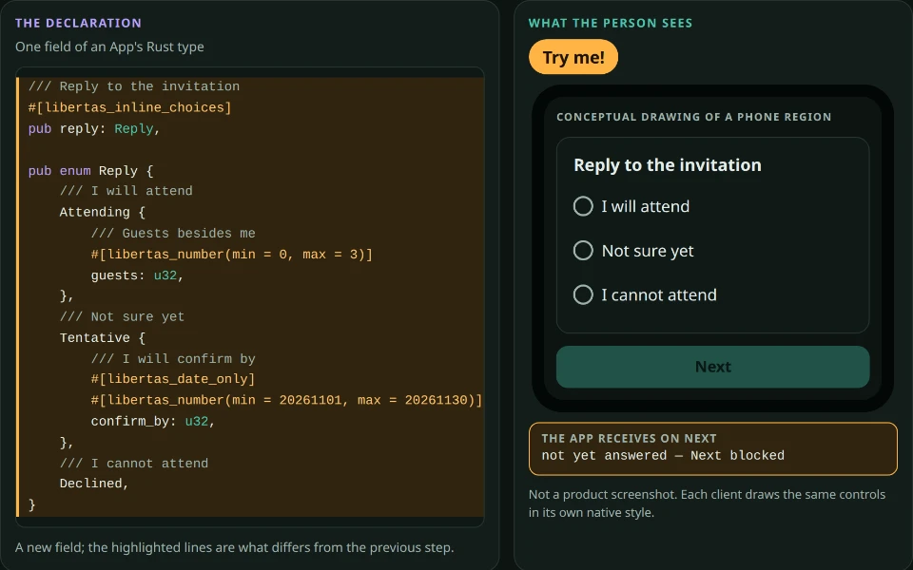Click the code line "pub reply: Reply,"
Viewport: 913px width, 570px height.
click(94, 128)
